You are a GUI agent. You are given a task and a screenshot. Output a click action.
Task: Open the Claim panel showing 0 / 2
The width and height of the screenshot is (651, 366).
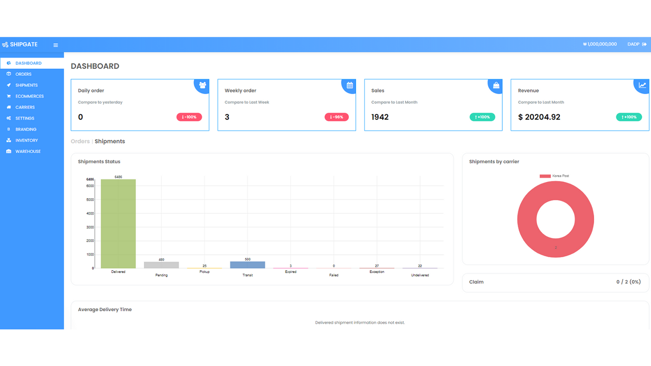coord(555,282)
